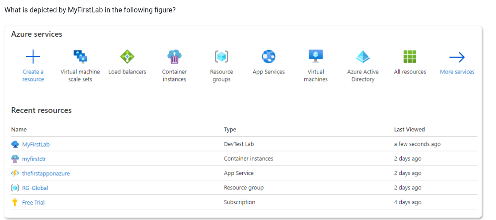
Task: Click the lightning icon beside thefirstapponazure
Action: click(x=15, y=173)
